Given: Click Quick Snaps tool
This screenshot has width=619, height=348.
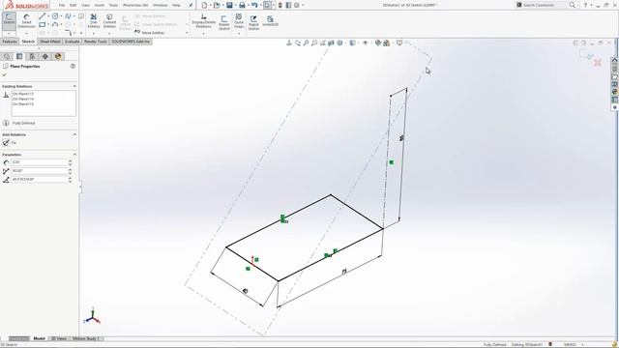Looking at the screenshot, I should coord(239,20).
